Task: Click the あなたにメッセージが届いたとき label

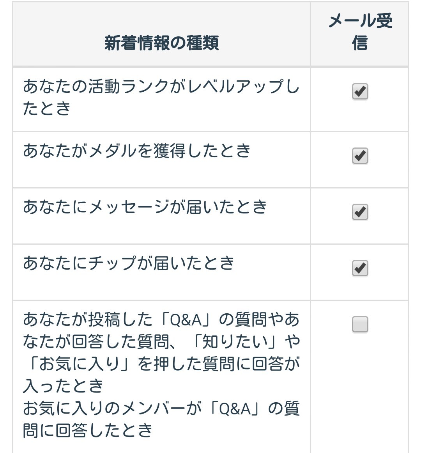Action: pyautogui.click(x=145, y=207)
